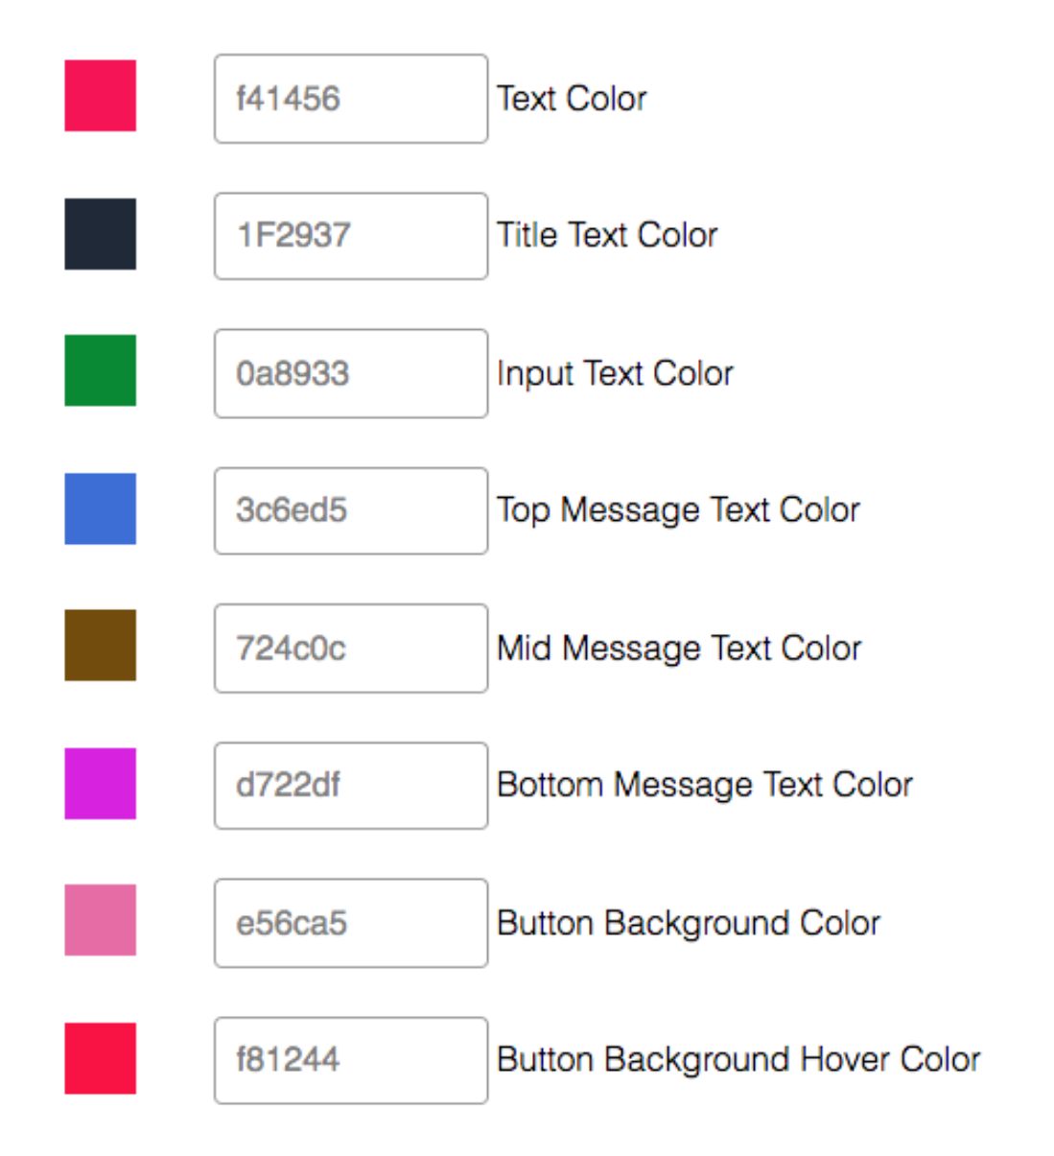Click the 0a8933 hex input field
The image size is (1054, 1156).
(350, 373)
